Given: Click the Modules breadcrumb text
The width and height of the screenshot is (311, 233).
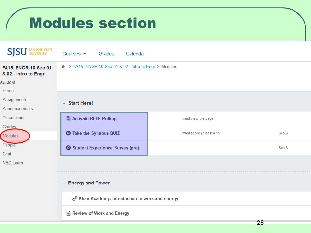Looking at the screenshot, I should tap(169, 67).
